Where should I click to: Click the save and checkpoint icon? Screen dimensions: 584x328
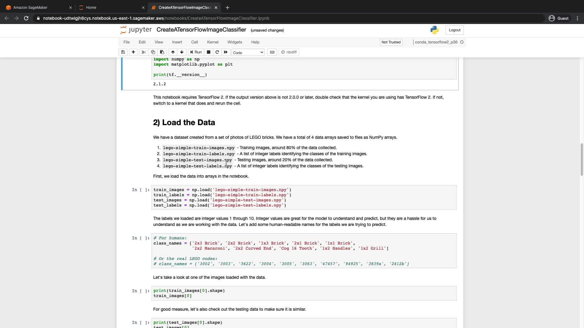(123, 52)
